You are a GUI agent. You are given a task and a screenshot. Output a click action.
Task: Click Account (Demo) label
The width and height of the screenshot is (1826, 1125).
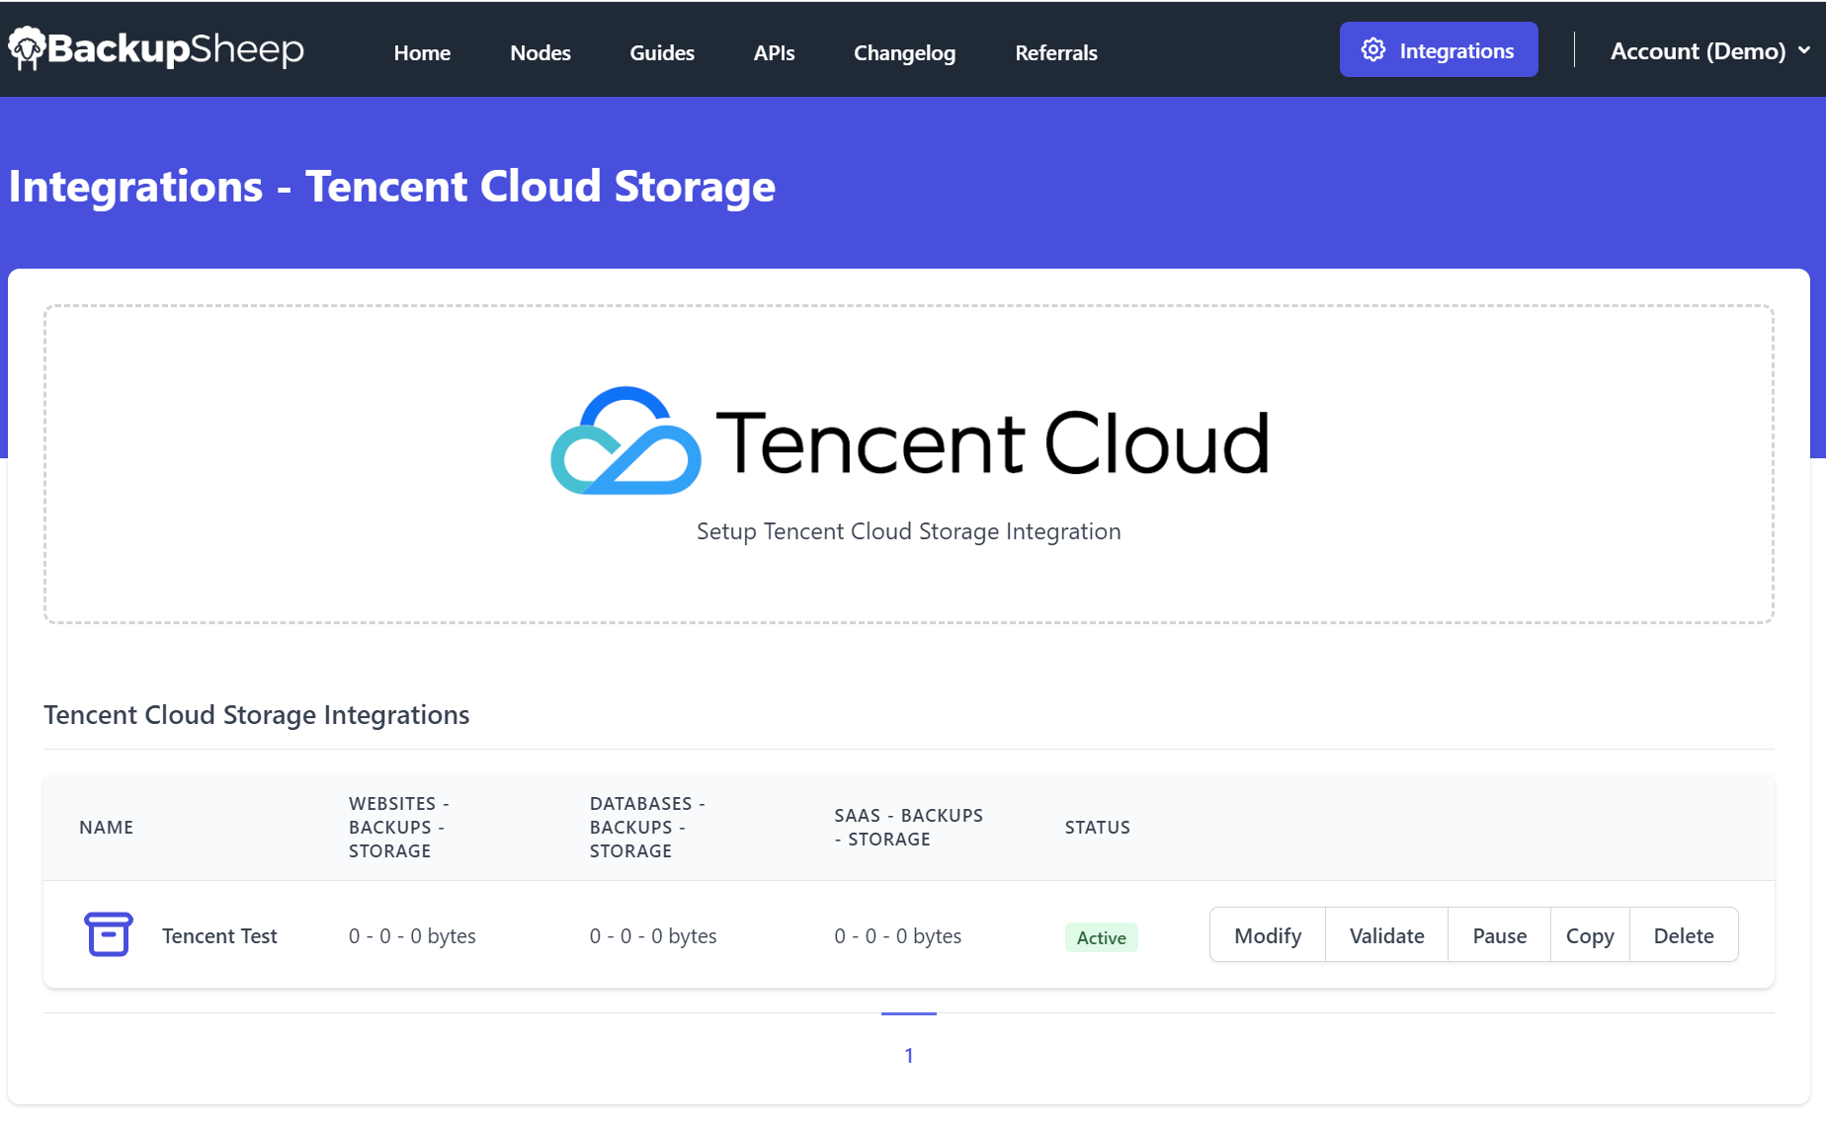click(1698, 51)
